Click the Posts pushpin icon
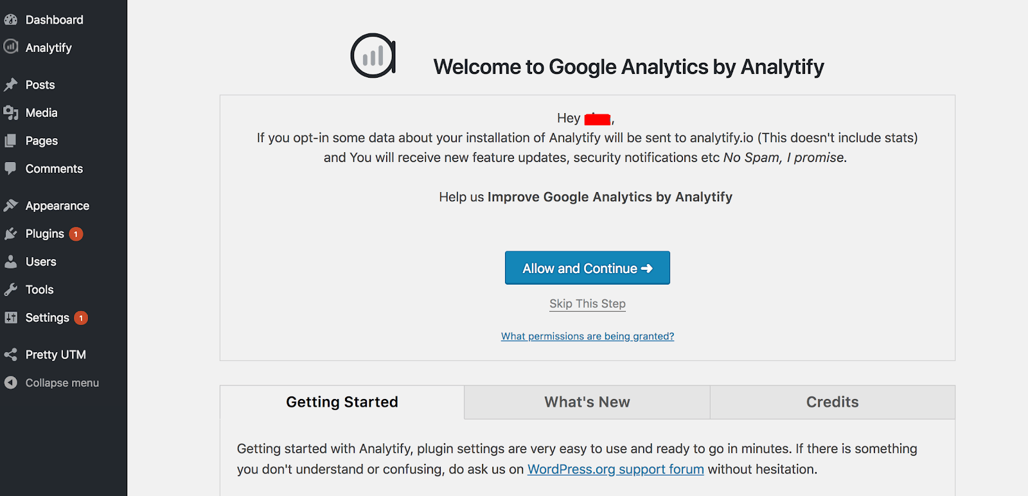This screenshot has width=1028, height=496. [12, 84]
